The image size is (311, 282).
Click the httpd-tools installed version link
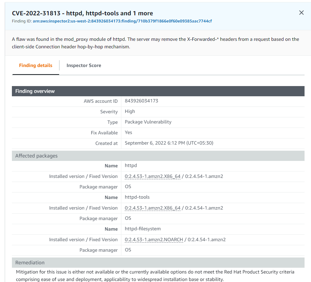(x=152, y=208)
